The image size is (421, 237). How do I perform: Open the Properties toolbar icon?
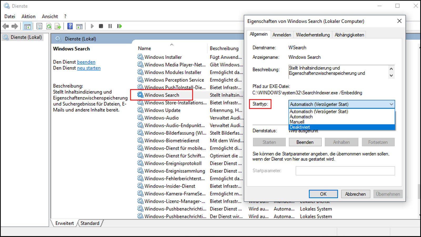coord(39,26)
